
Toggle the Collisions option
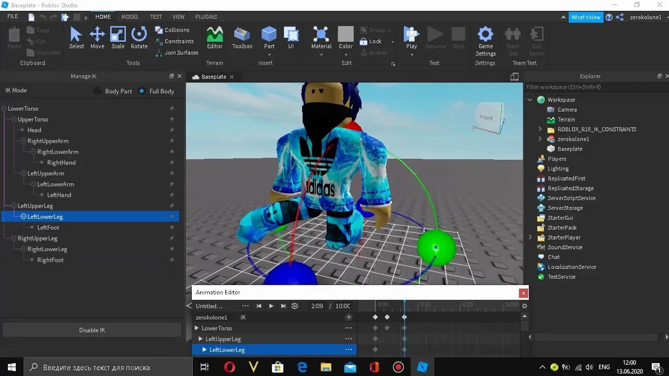(172, 30)
